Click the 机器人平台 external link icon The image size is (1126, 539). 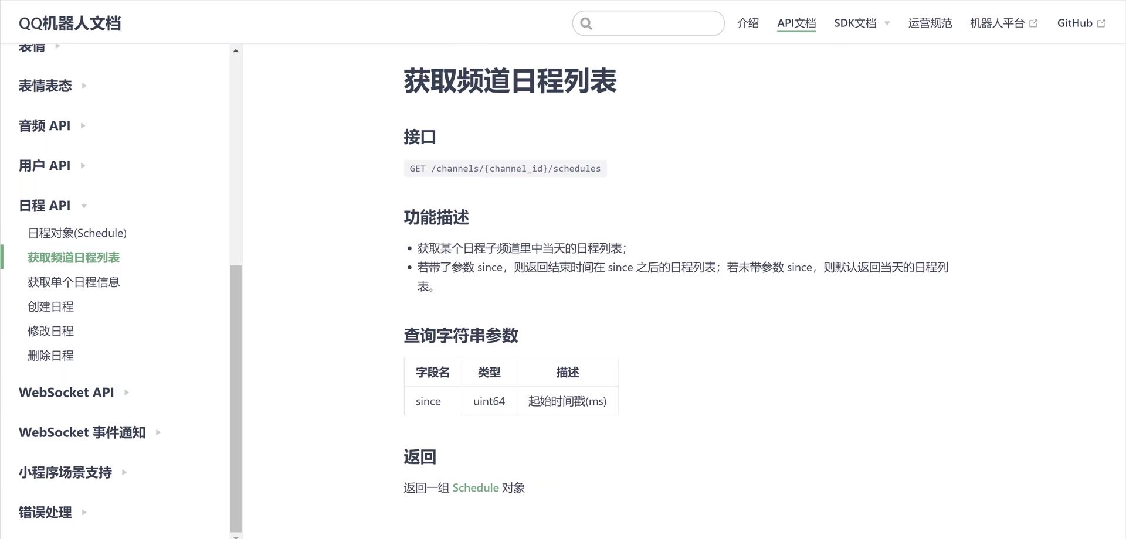pos(1033,22)
